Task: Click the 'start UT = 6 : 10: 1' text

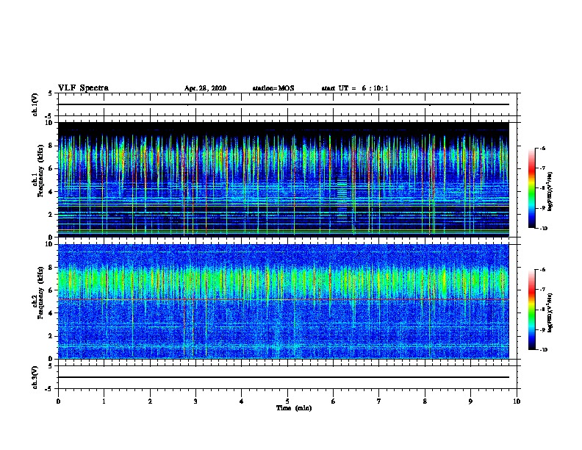Action: (x=355, y=88)
